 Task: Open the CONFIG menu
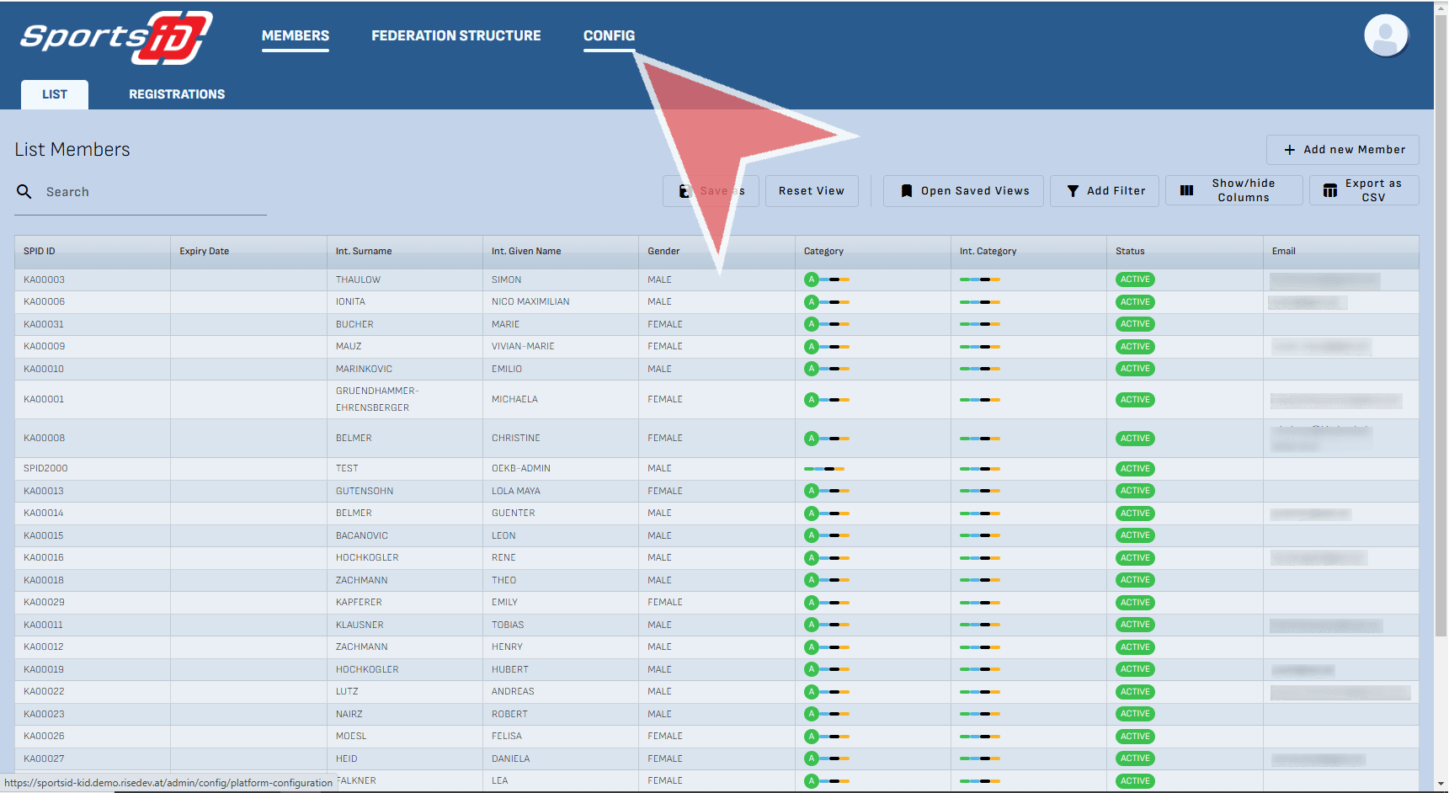(x=609, y=35)
